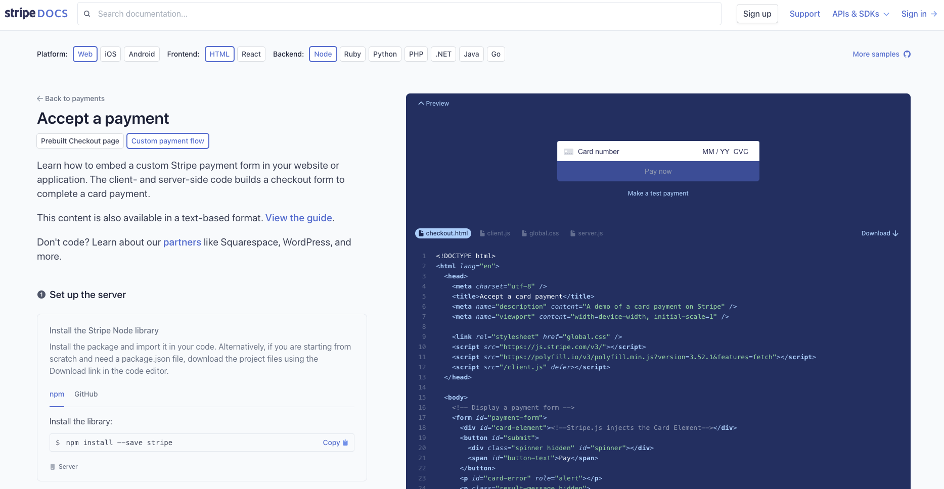Image resolution: width=944 pixels, height=489 pixels.
Task: Click the back arrow to payments
Action: click(40, 99)
